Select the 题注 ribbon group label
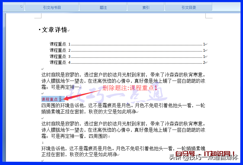The image size is (243, 165). click(103, 7)
